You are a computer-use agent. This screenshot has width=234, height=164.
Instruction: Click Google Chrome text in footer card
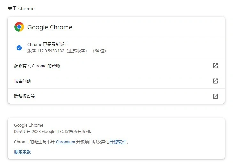(x=28, y=125)
